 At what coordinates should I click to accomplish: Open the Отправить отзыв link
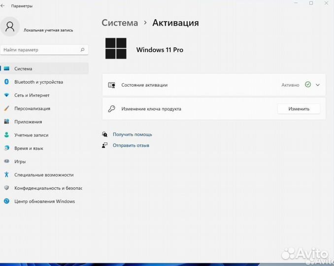tap(131, 145)
